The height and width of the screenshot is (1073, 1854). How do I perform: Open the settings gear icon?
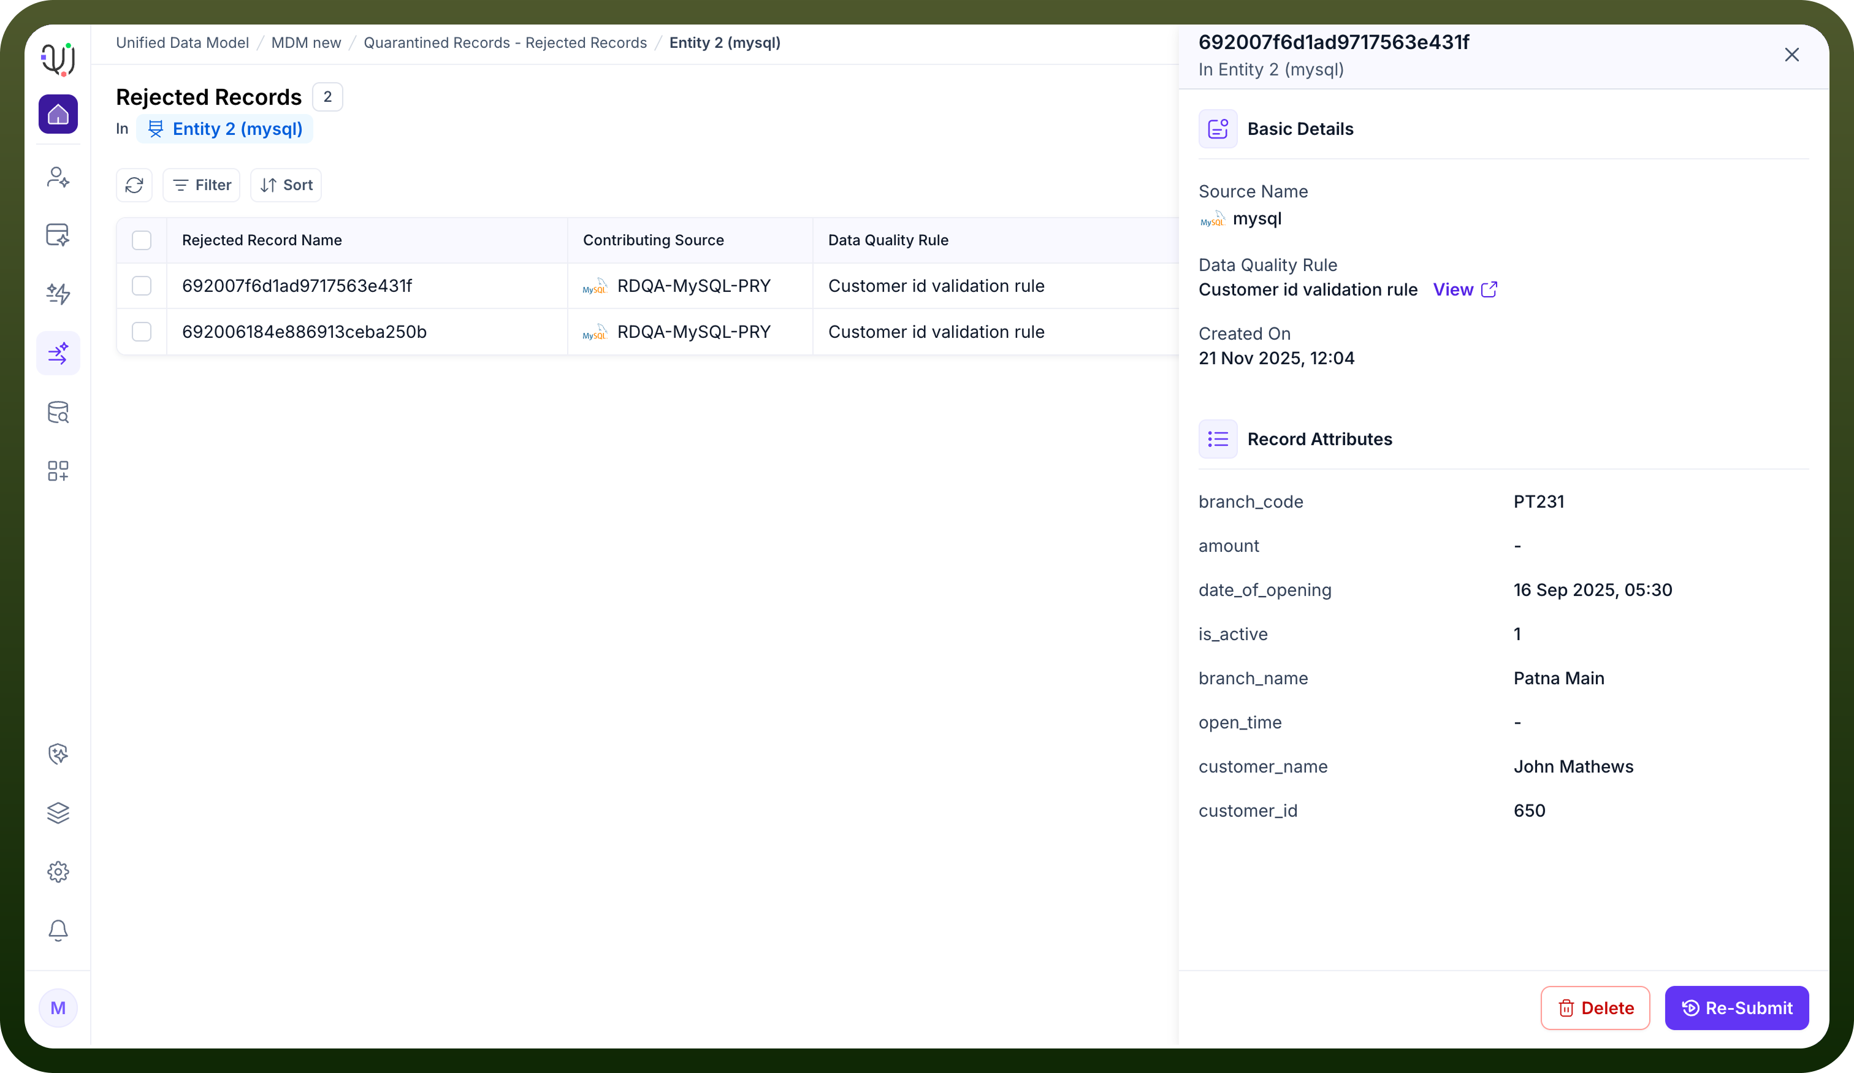tap(58, 872)
